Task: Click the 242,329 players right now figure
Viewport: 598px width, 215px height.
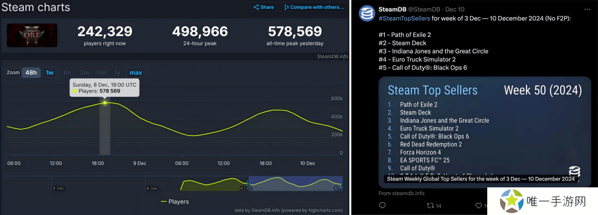Action: tap(105, 32)
